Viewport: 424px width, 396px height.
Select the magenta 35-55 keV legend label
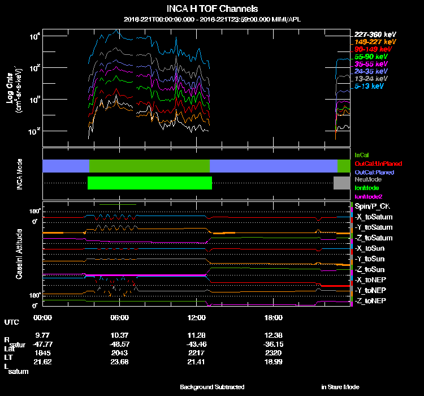[x=371, y=64]
